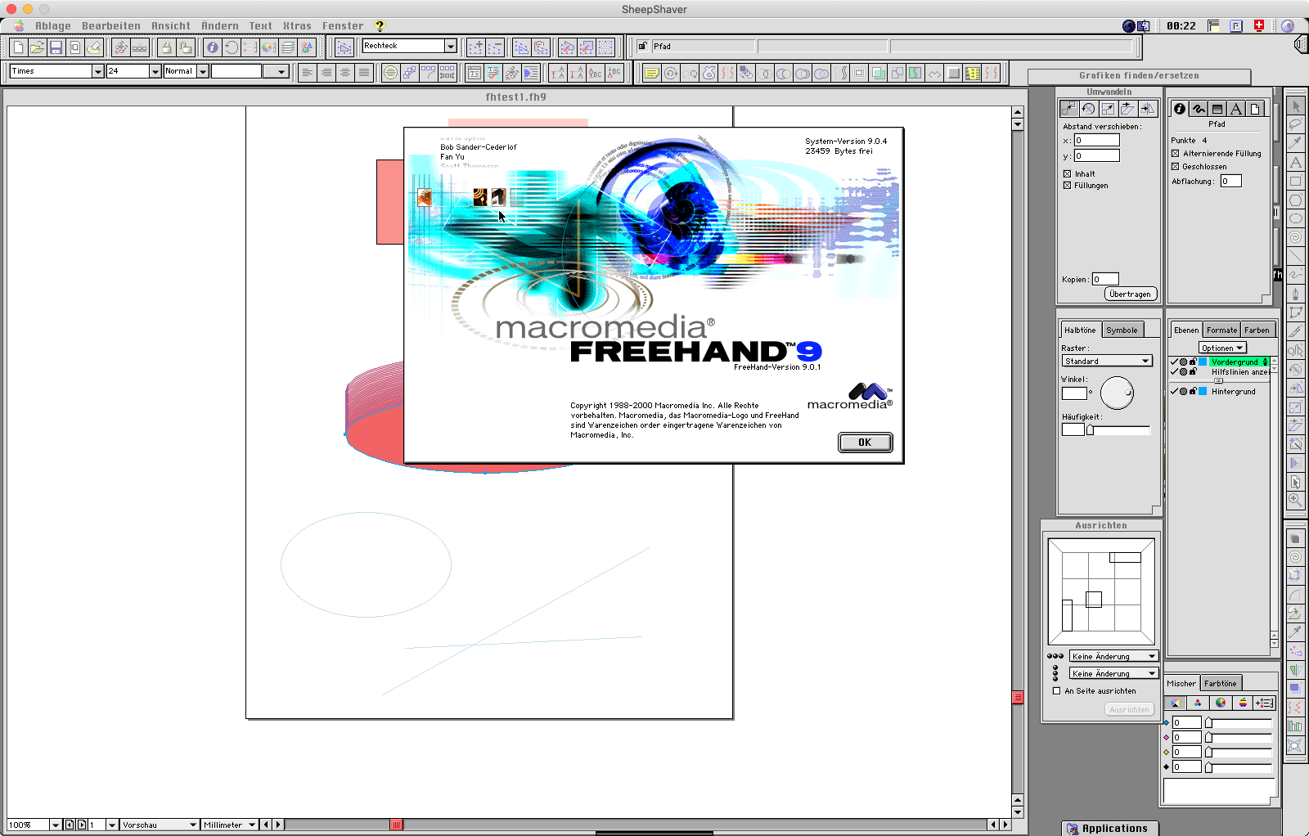1309x836 pixels.
Task: Click the Open folder icon in the toolbar
Action: [x=37, y=47]
